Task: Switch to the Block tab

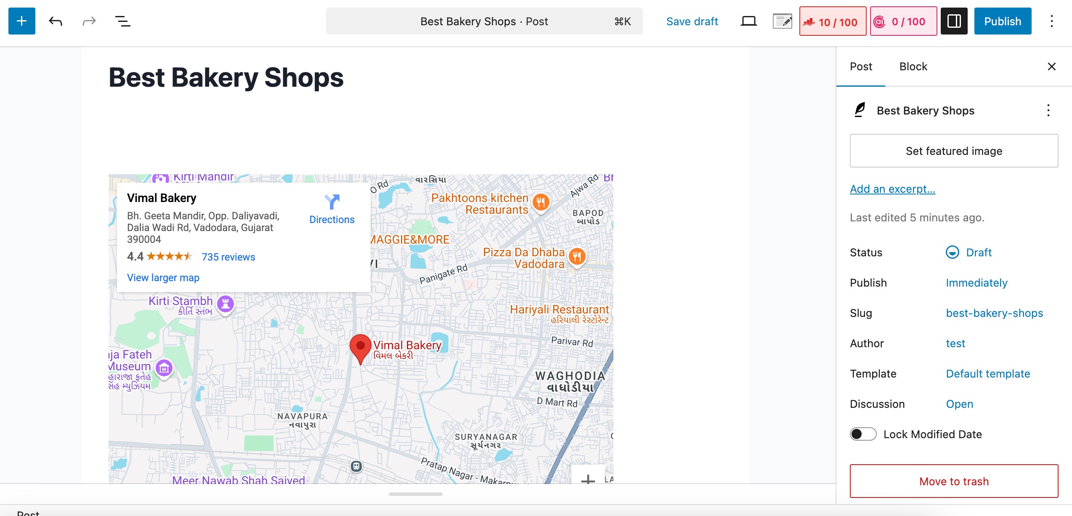Action: coord(913,66)
